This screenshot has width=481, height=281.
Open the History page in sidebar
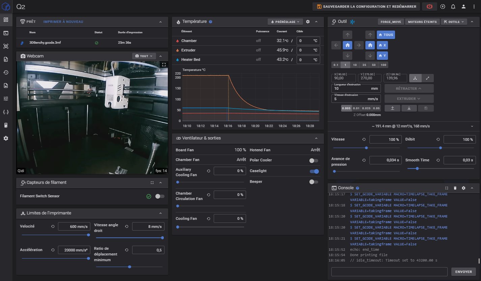coord(6,72)
